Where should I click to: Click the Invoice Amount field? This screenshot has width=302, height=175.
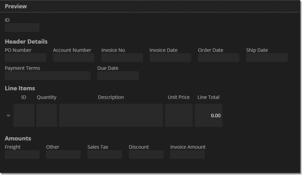coord(187,154)
